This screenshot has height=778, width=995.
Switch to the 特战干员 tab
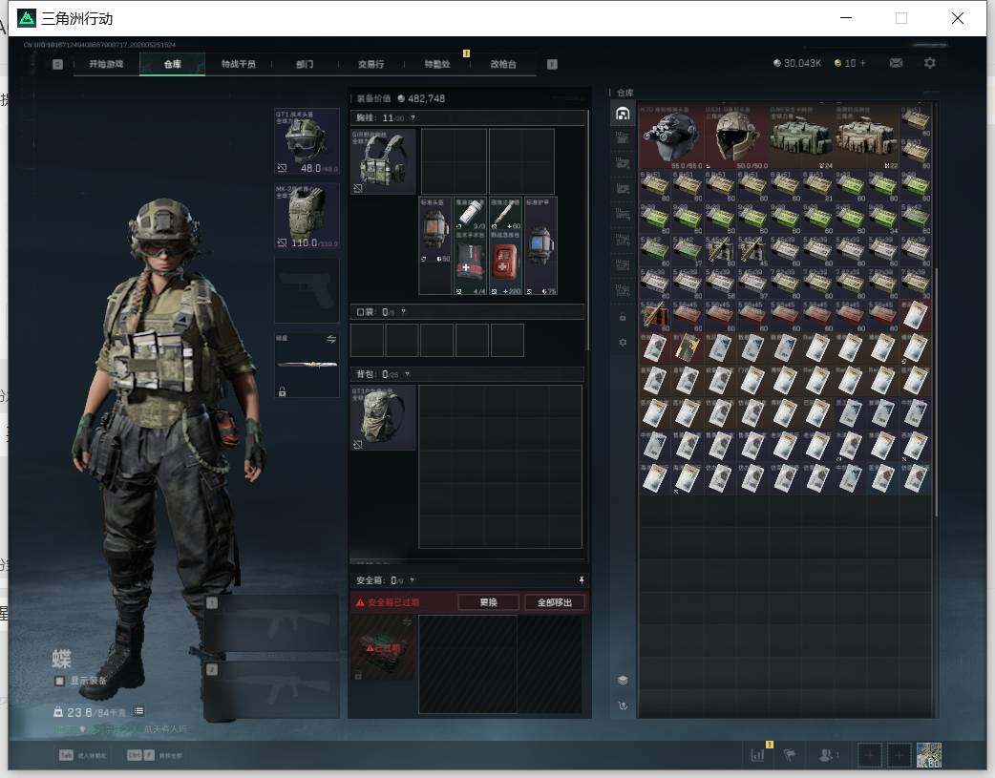coord(238,64)
